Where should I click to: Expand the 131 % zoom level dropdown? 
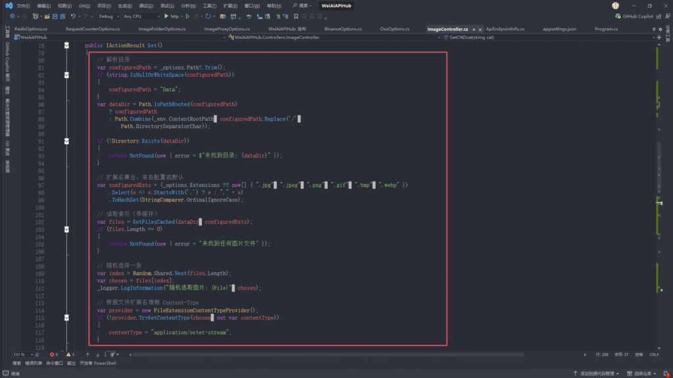point(31,354)
